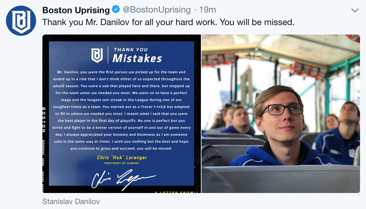Click the 'A LETTER FROM//' footer text
The image size is (366, 209).
[x=176, y=191]
